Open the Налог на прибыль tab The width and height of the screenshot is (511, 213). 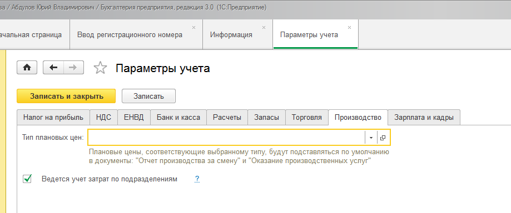click(x=53, y=118)
